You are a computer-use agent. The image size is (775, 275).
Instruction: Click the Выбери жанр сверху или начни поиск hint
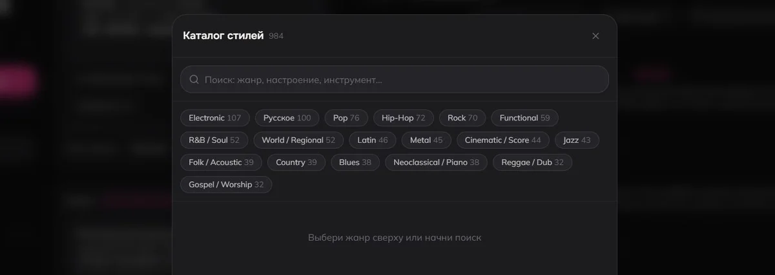(395, 238)
